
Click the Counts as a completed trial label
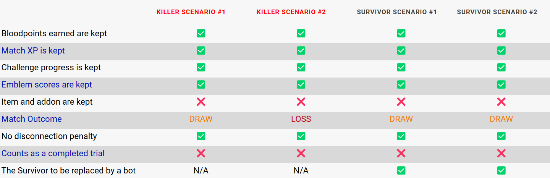click(53, 153)
